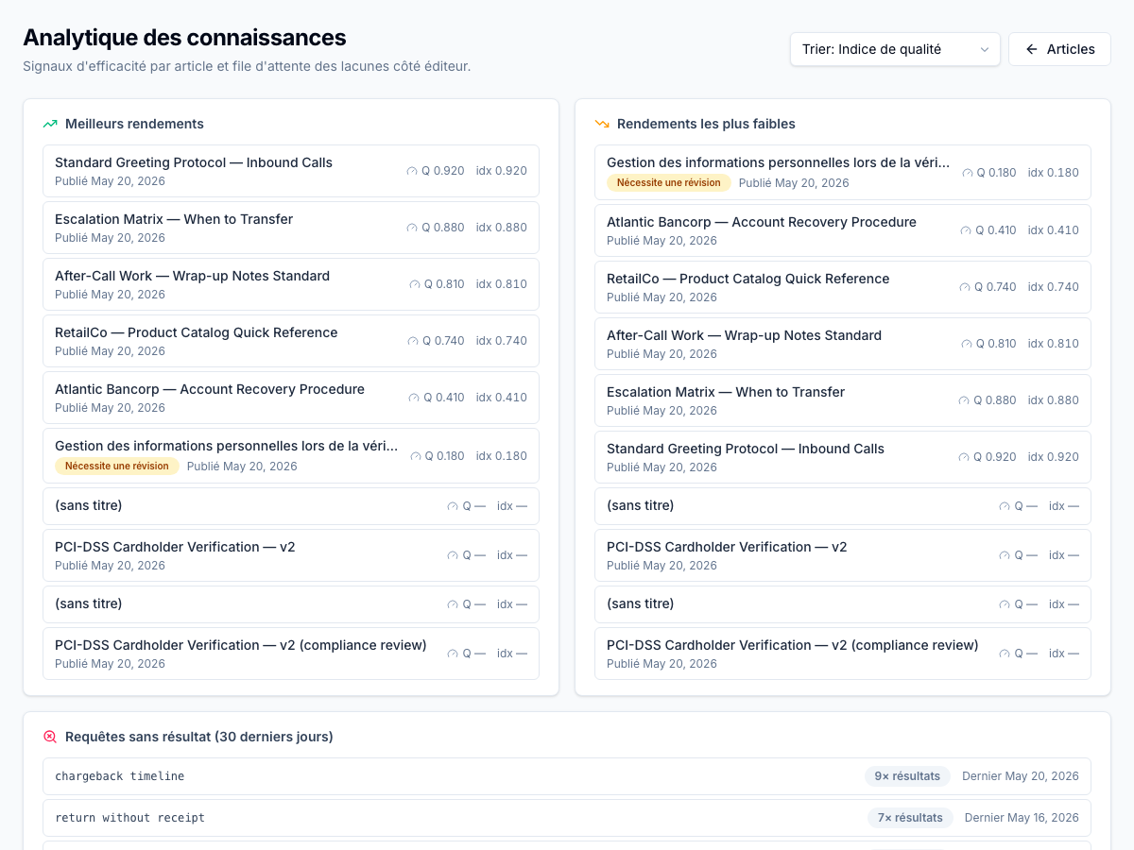Open Gestion des informations article in Rendements les plus faibles
This screenshot has width=1134, height=850.
(x=843, y=172)
